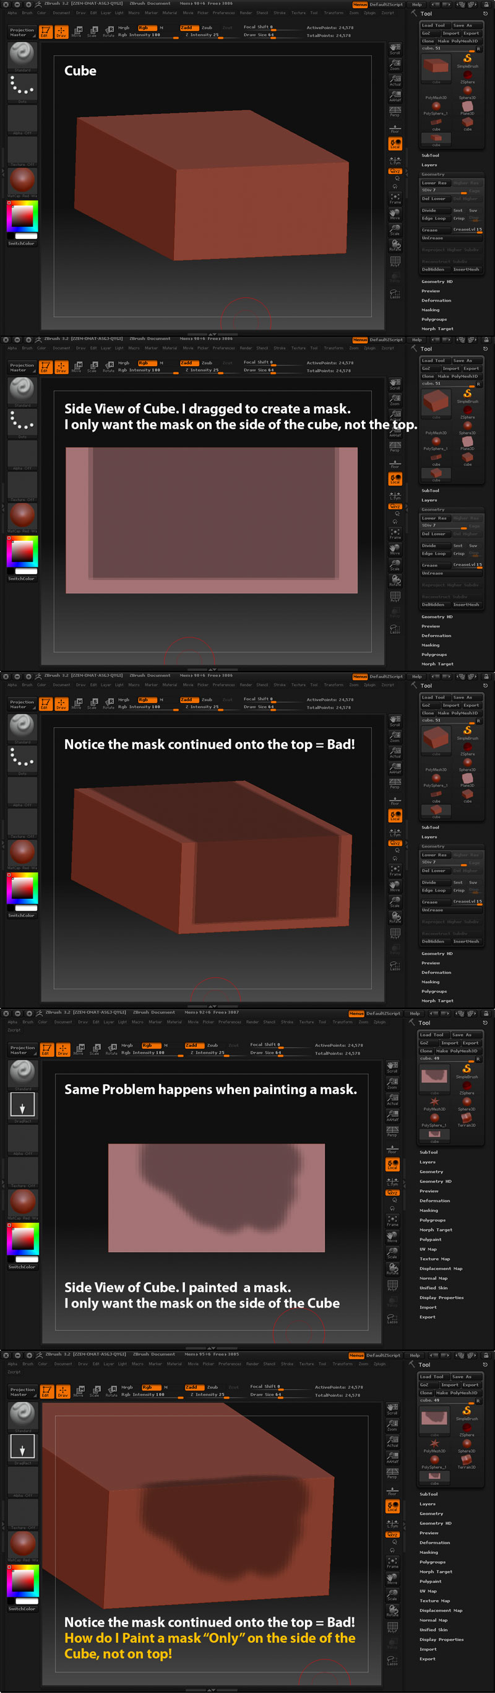Click top-toolbar Move icon in 'Same Problem' screenshot
This screenshot has height=1693, width=495.
pos(78,1049)
